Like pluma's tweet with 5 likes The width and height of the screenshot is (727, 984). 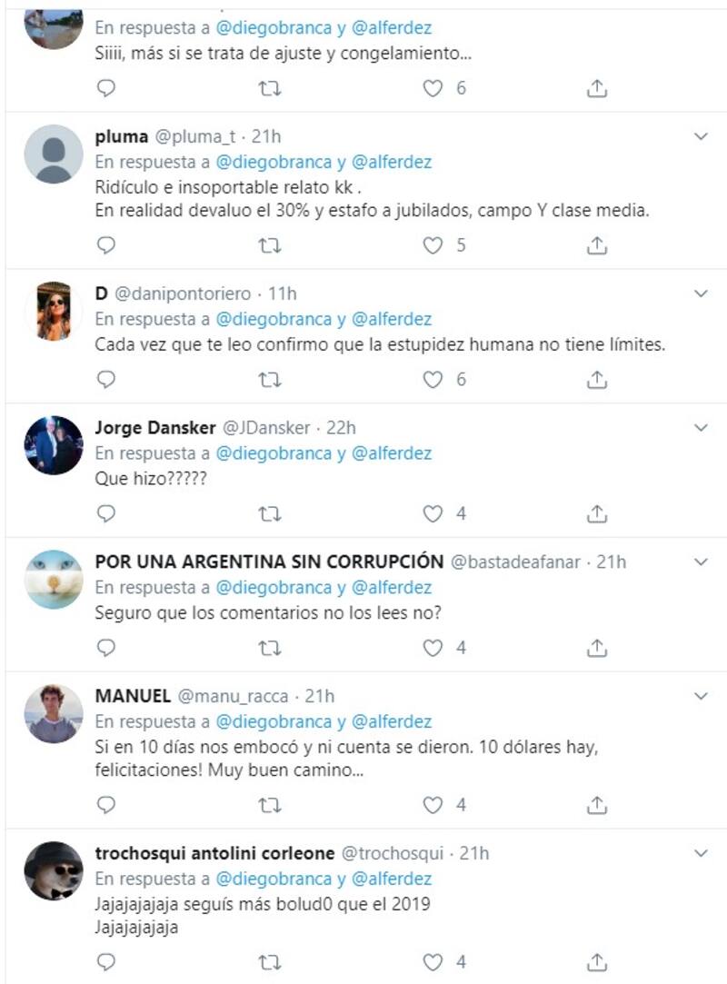coord(433,245)
